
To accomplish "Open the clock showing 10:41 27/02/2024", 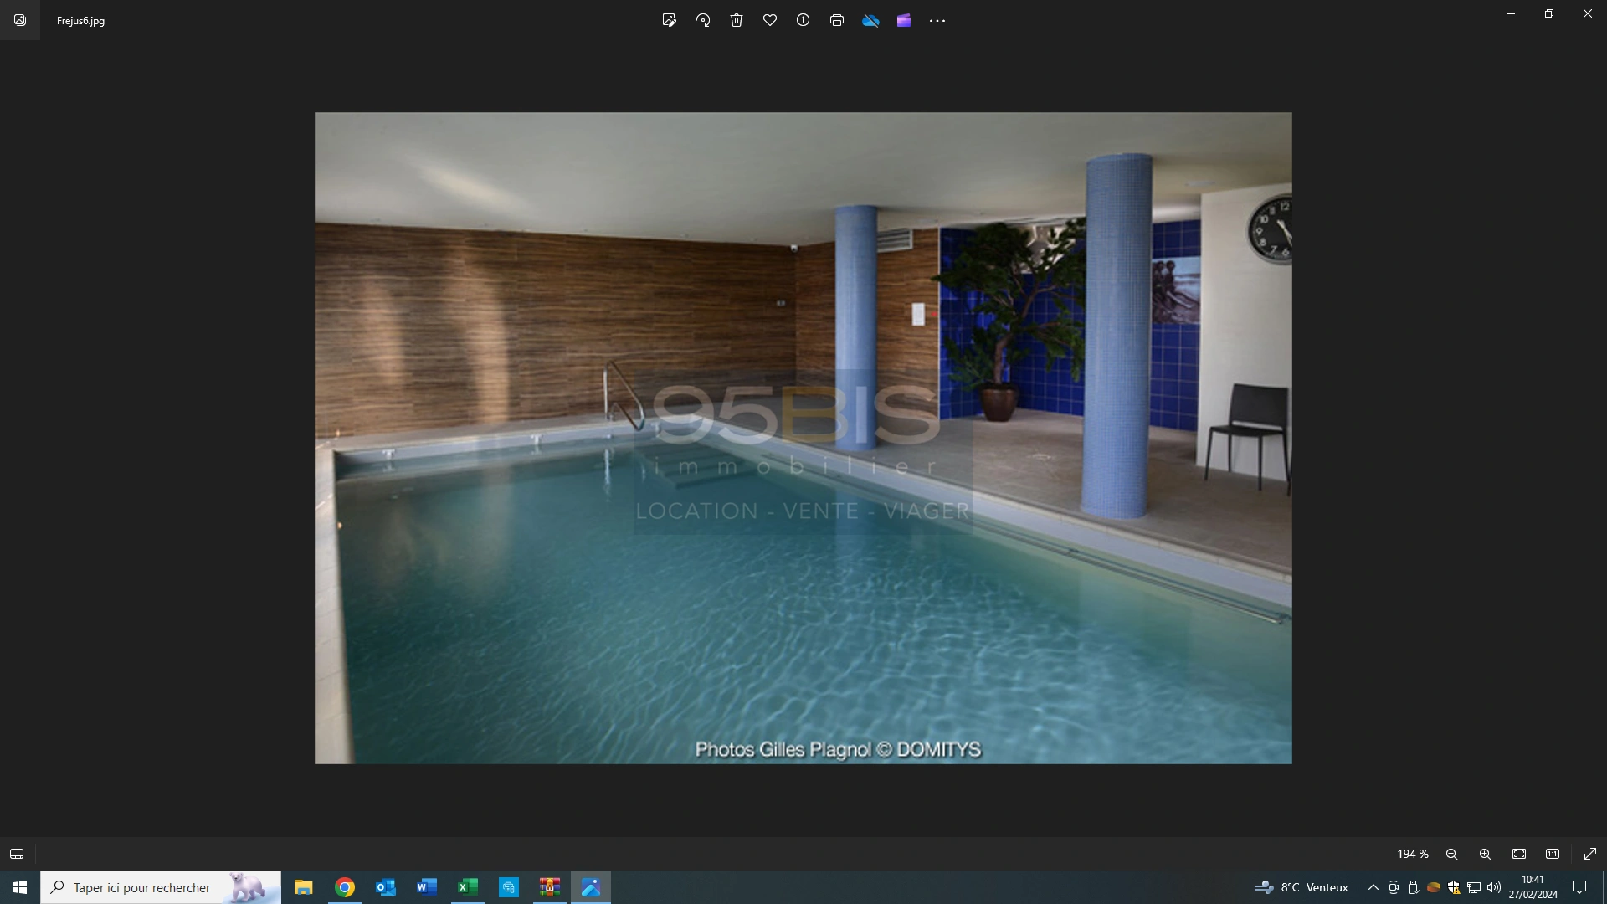I will (x=1533, y=887).
